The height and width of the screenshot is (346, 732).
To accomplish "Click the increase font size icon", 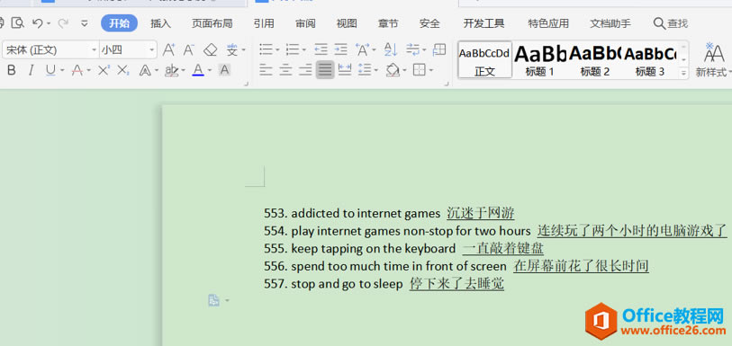I will pyautogui.click(x=168, y=49).
